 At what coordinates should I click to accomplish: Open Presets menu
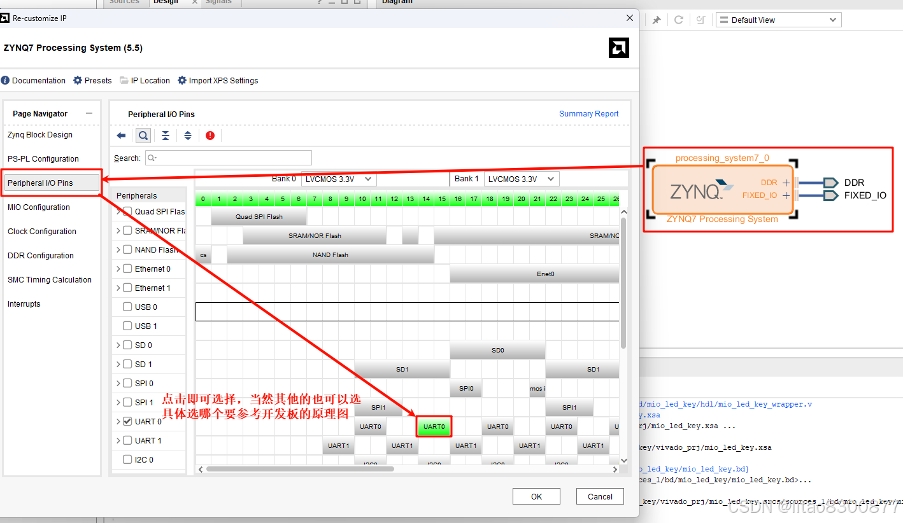(92, 81)
